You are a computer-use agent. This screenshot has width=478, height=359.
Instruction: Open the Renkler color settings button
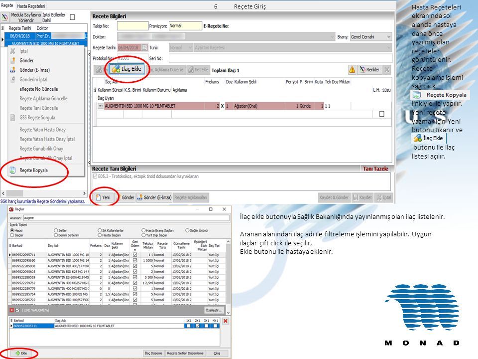point(369,70)
